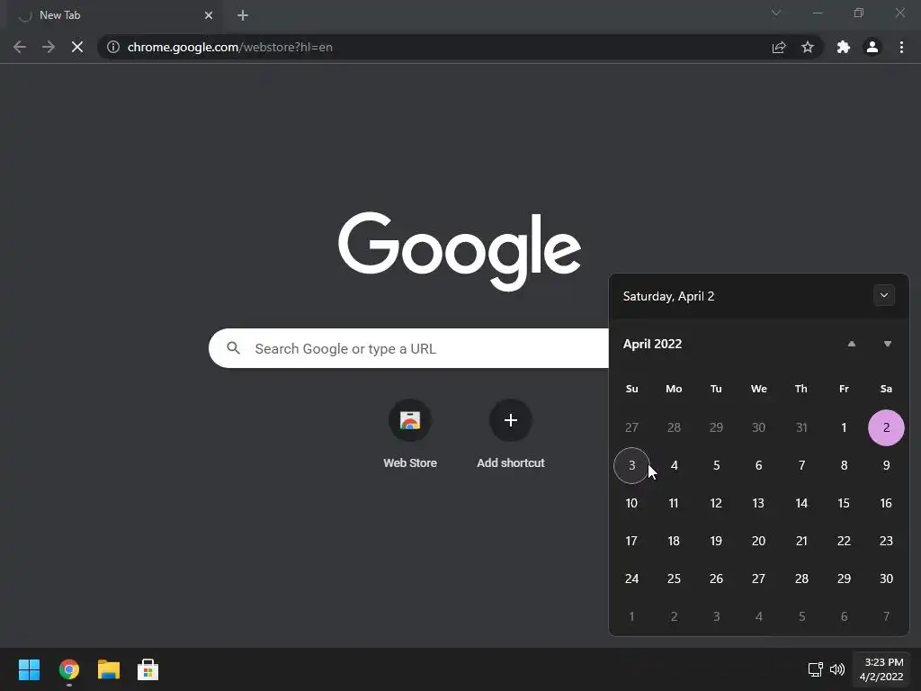Select April 3 in the calendar

(x=631, y=465)
